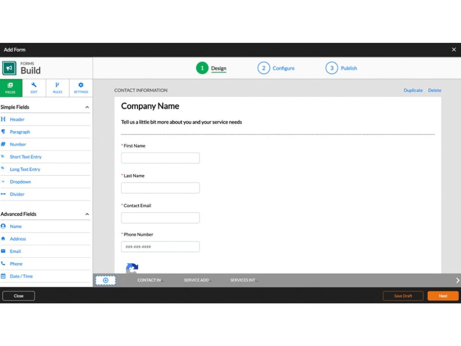461x346 pixels.
Task: Open form Settings via the gear icon
Action: [81, 88]
